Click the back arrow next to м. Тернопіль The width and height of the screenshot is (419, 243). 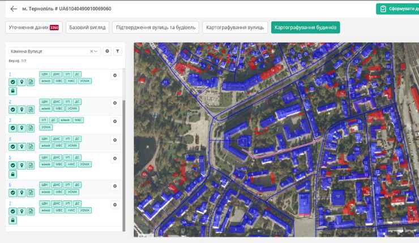[x=14, y=9]
